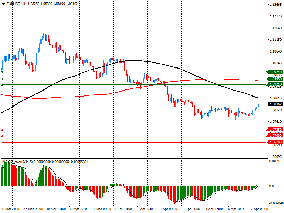This screenshot has width=284, height=213.
Task: Click the 1.06095 price scale value
Action: [x=276, y=157]
